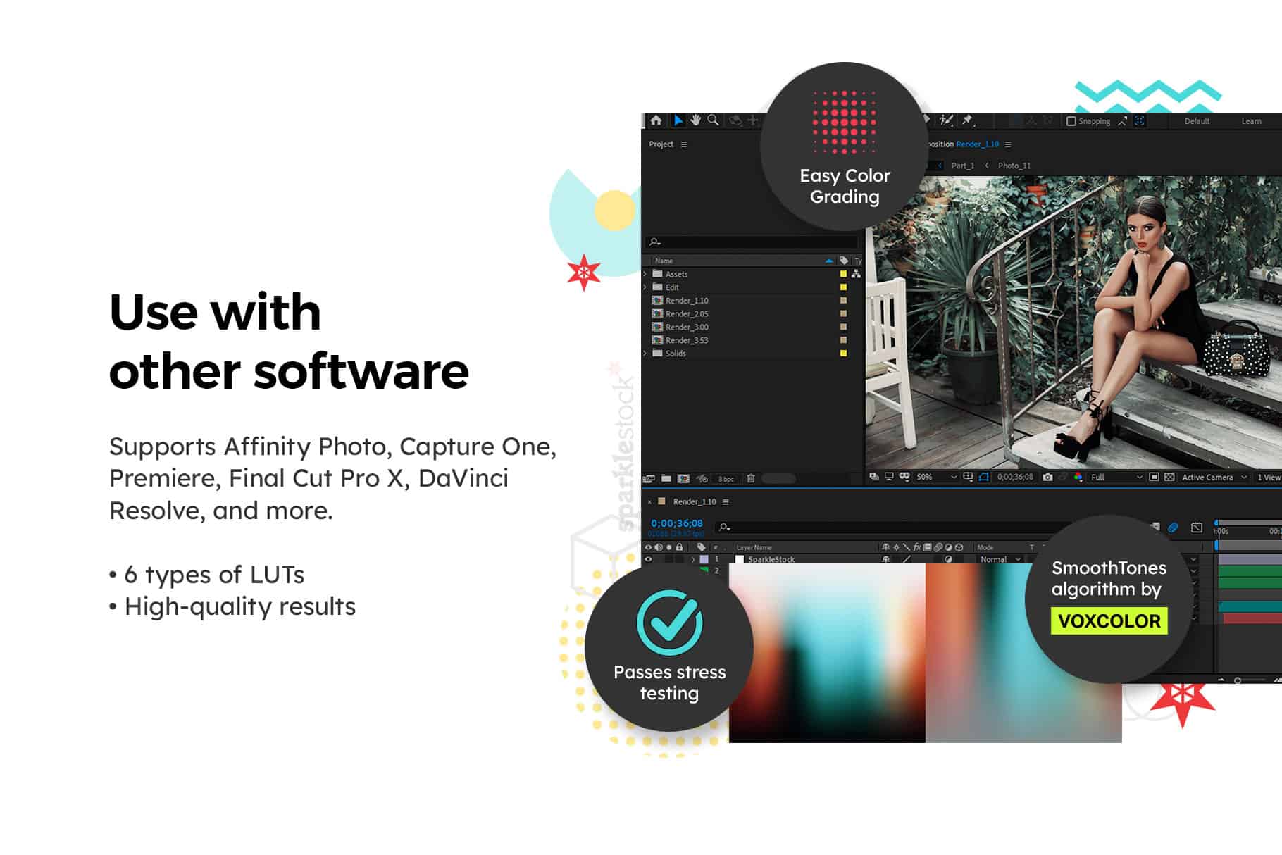The width and height of the screenshot is (1282, 855).
Task: Expand the Solids folder
Action: 645,354
